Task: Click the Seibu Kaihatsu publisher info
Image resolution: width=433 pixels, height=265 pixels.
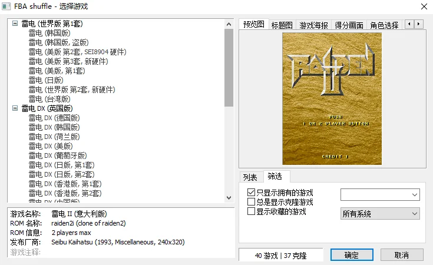Action: tap(118, 242)
